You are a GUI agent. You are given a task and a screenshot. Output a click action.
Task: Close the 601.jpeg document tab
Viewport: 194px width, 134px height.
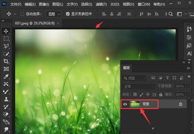[x=58, y=23]
